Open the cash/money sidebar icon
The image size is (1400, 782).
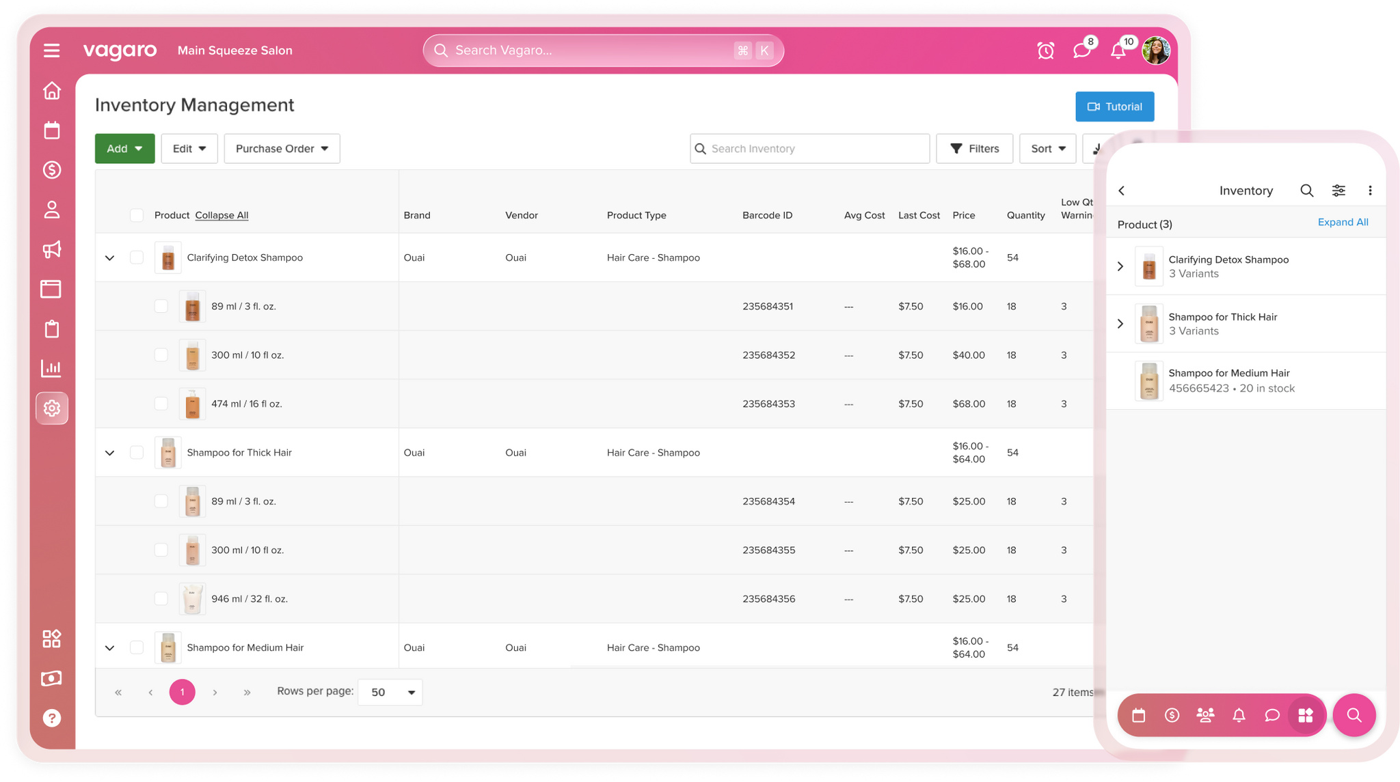tap(51, 678)
